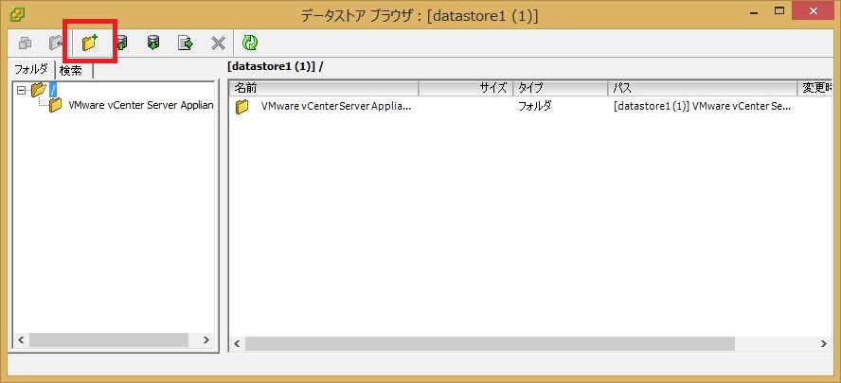Refresh the datastore browser view
This screenshot has height=383, width=841.
coord(250,43)
